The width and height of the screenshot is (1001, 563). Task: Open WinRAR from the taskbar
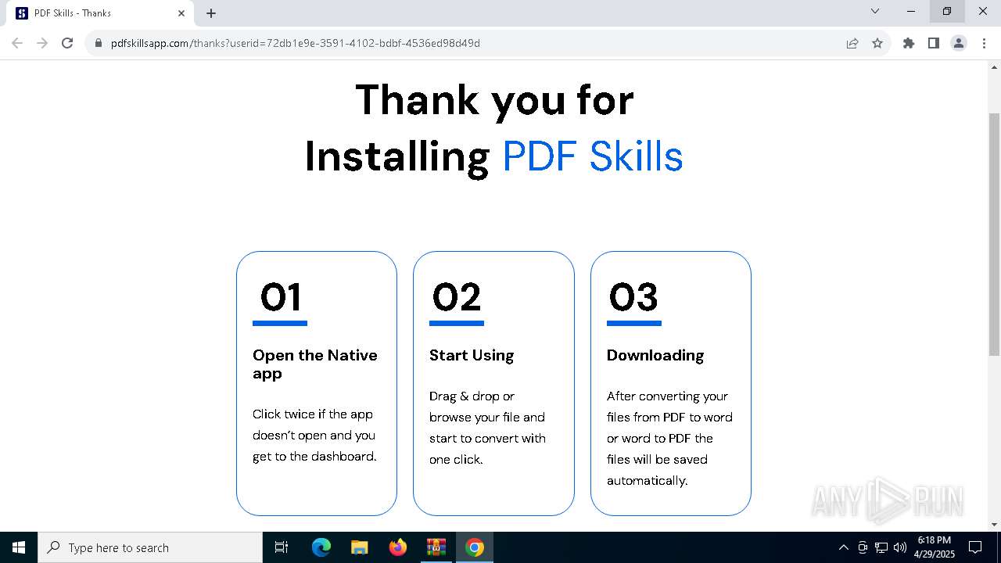coord(436,547)
